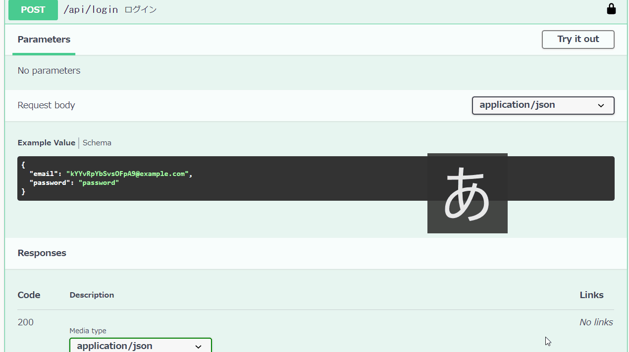629x352 pixels.
Task: Click the No parameters text
Action: coord(49,71)
